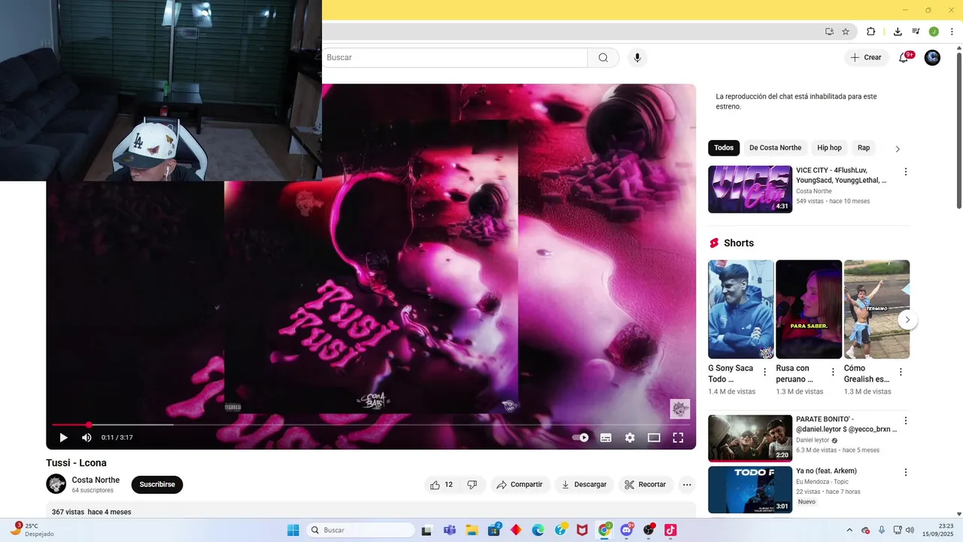
Task: Open Chrome three-dot menu
Action: [951, 32]
